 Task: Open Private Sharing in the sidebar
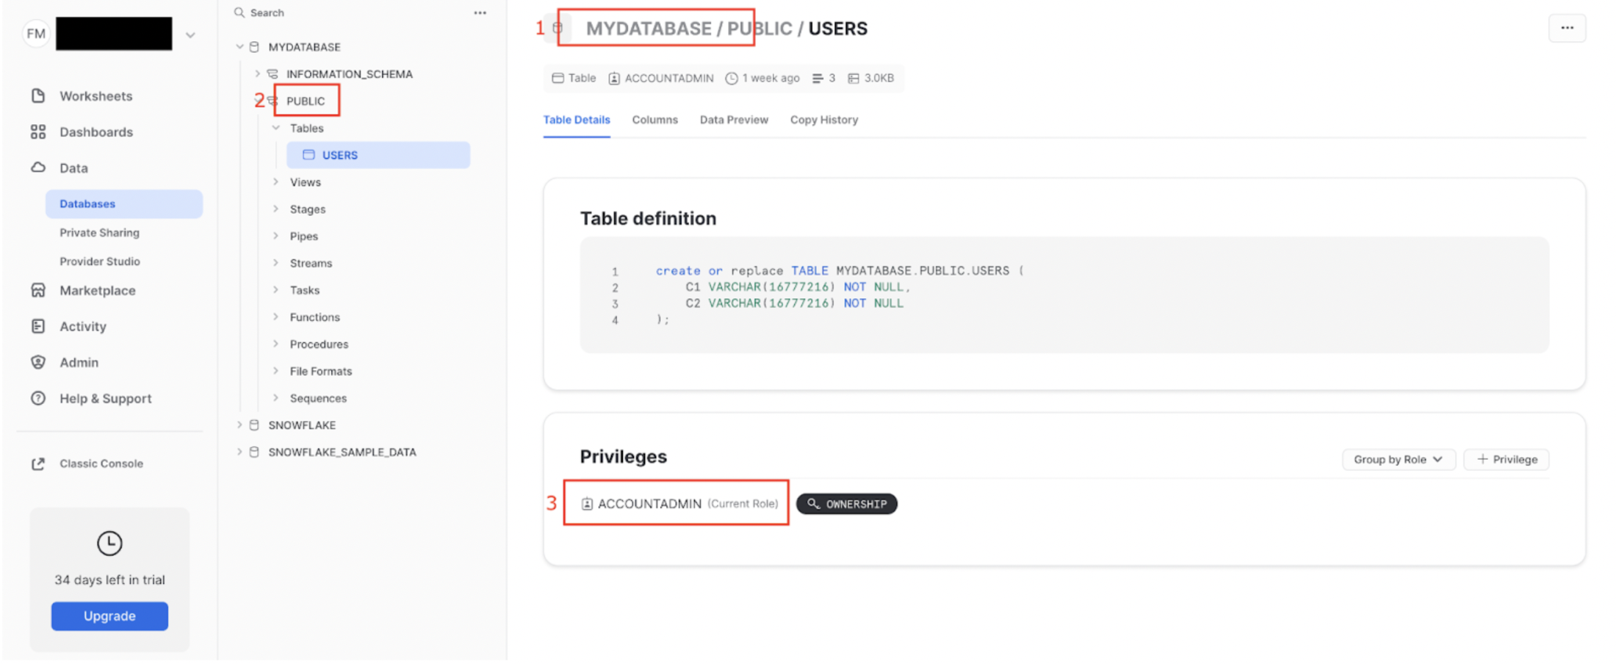coord(99,233)
